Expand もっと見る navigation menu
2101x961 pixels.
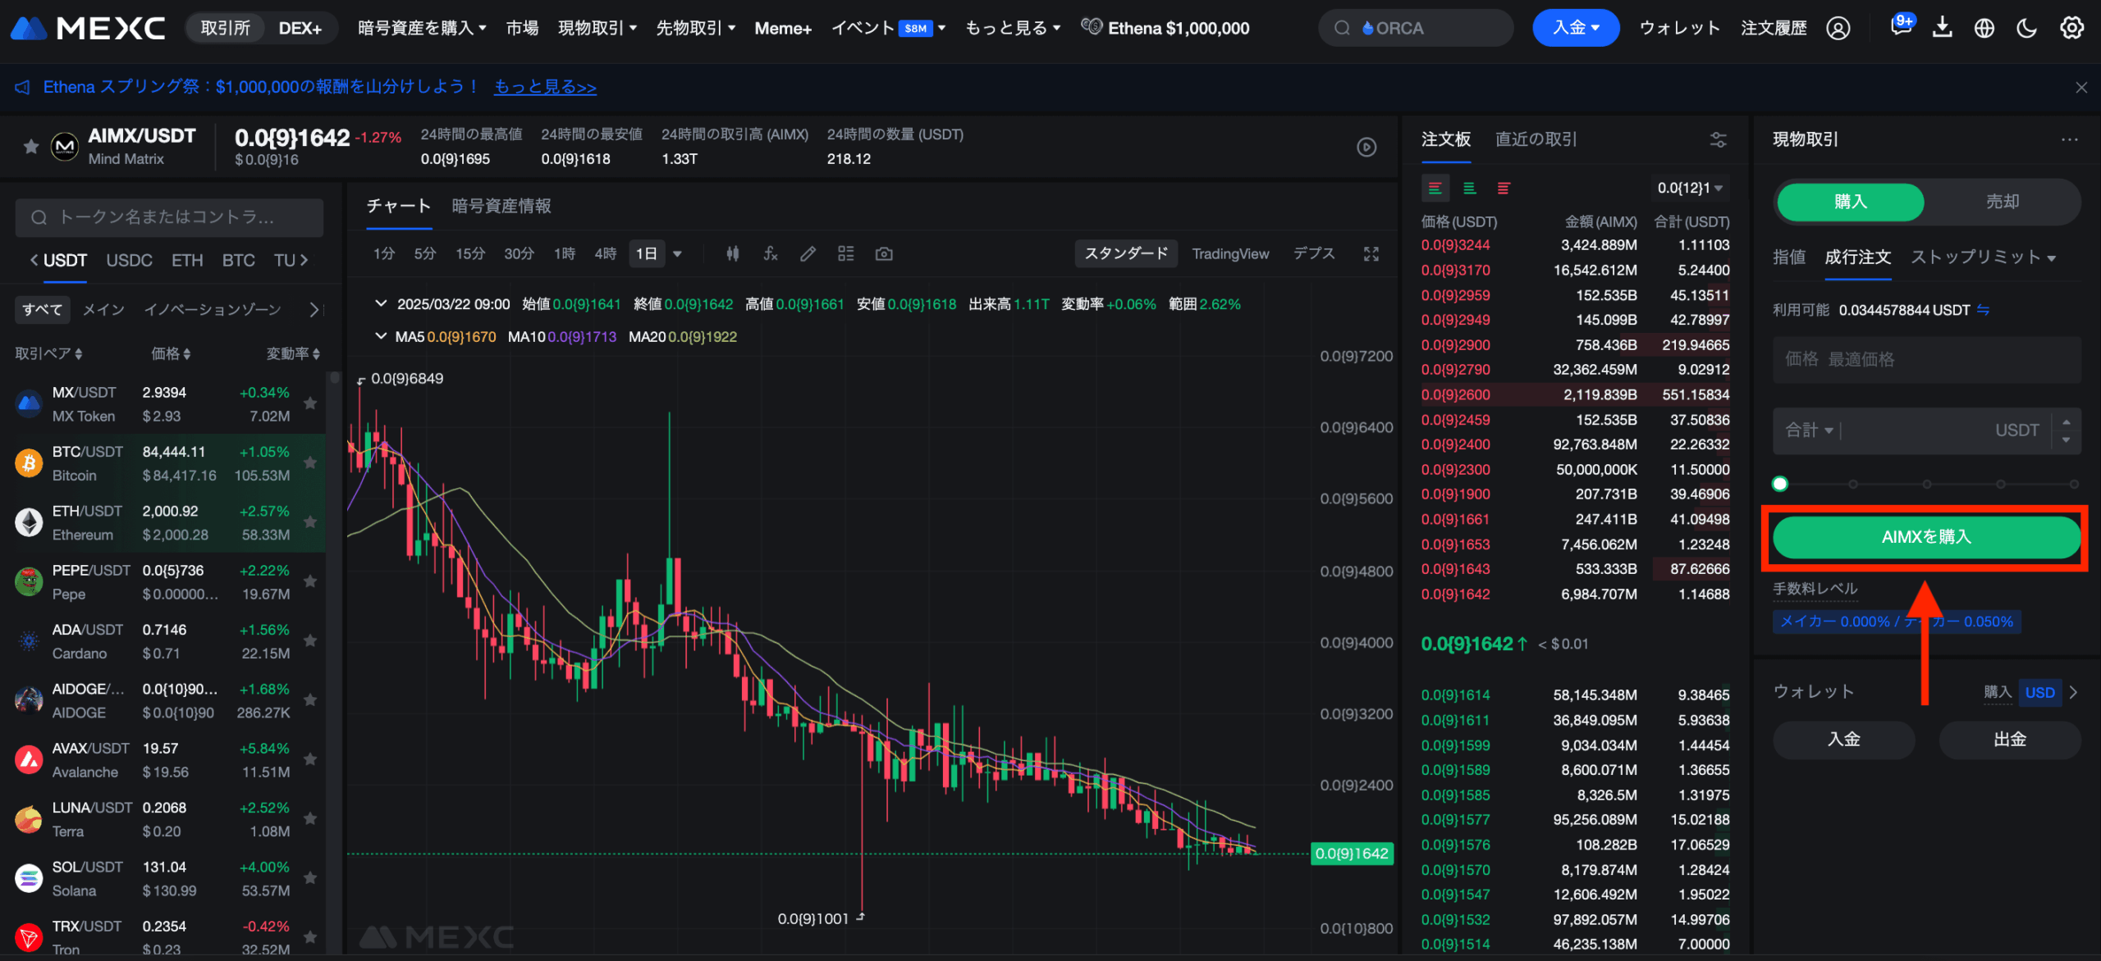tap(1013, 29)
